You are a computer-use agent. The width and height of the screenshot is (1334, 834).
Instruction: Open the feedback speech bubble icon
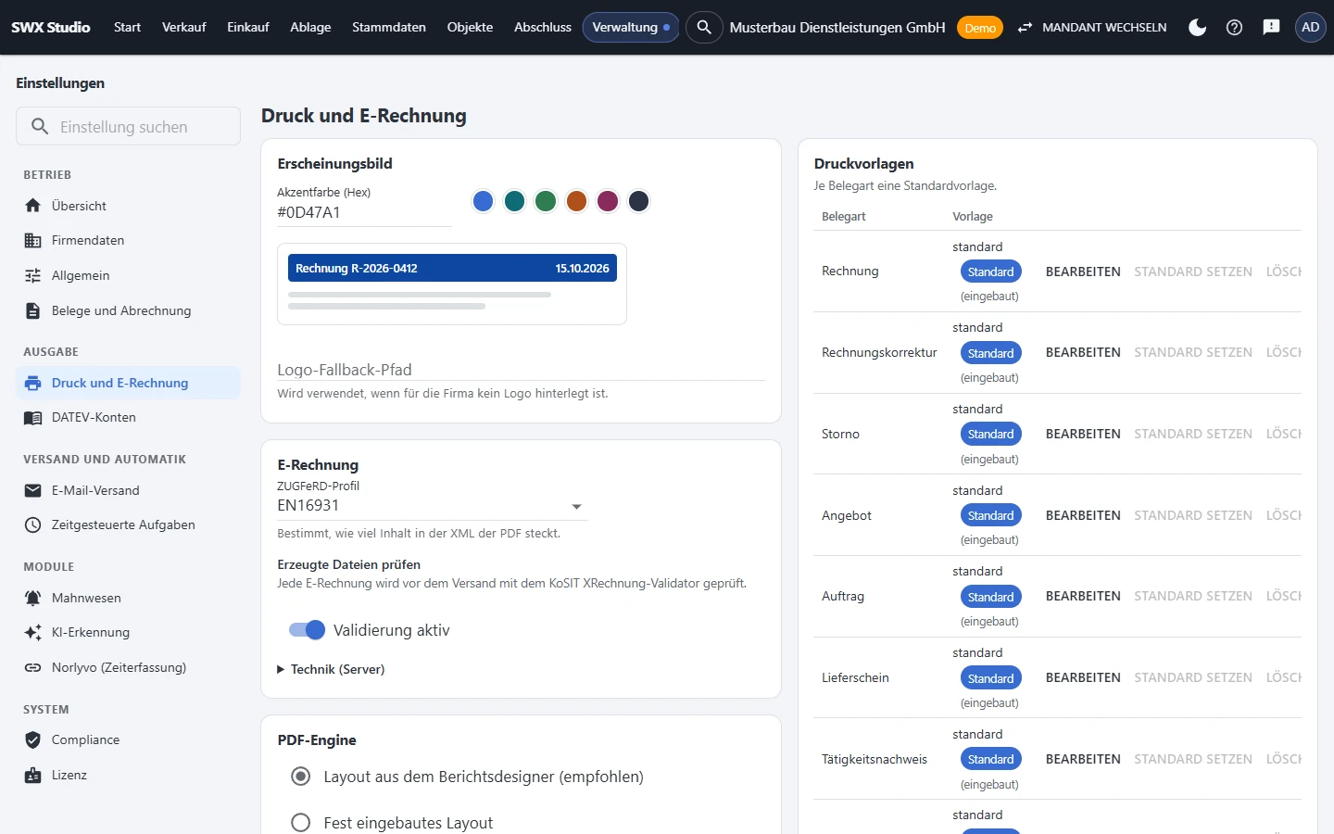point(1271,27)
